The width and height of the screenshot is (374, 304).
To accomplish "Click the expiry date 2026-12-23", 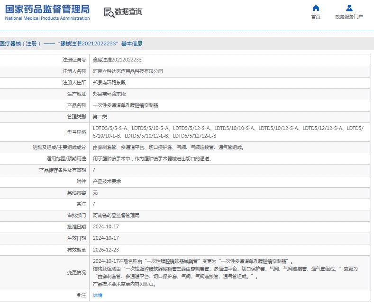I will [106, 250].
